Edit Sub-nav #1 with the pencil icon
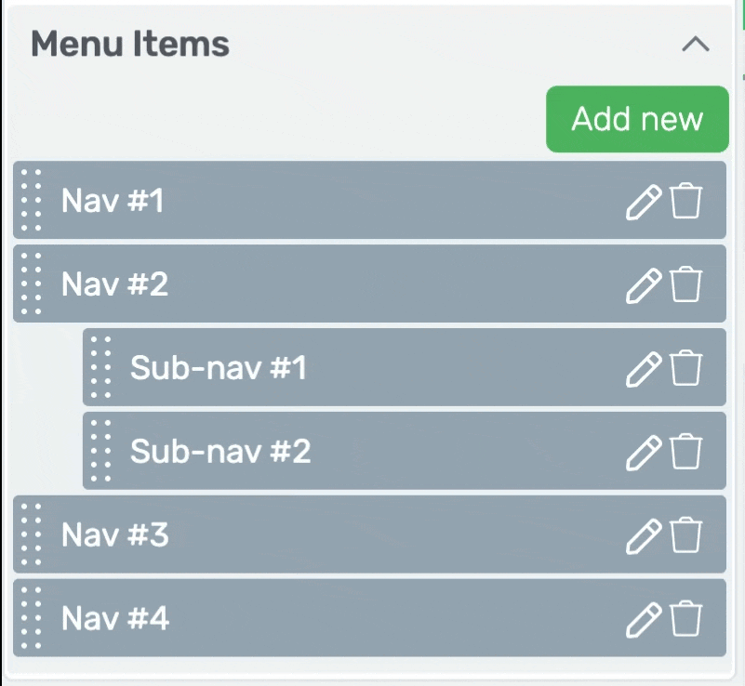The height and width of the screenshot is (686, 745). [x=644, y=369]
